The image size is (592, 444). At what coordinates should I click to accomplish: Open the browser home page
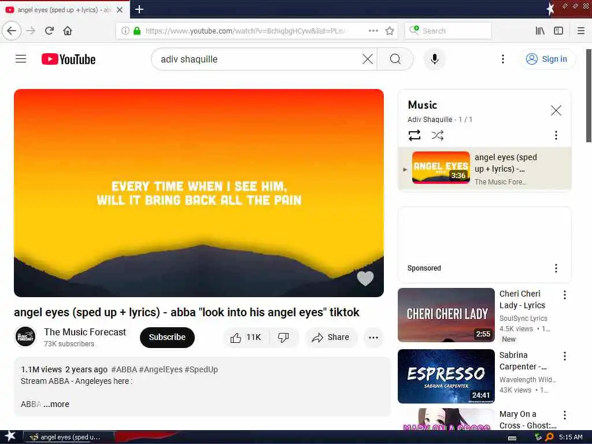tap(68, 31)
